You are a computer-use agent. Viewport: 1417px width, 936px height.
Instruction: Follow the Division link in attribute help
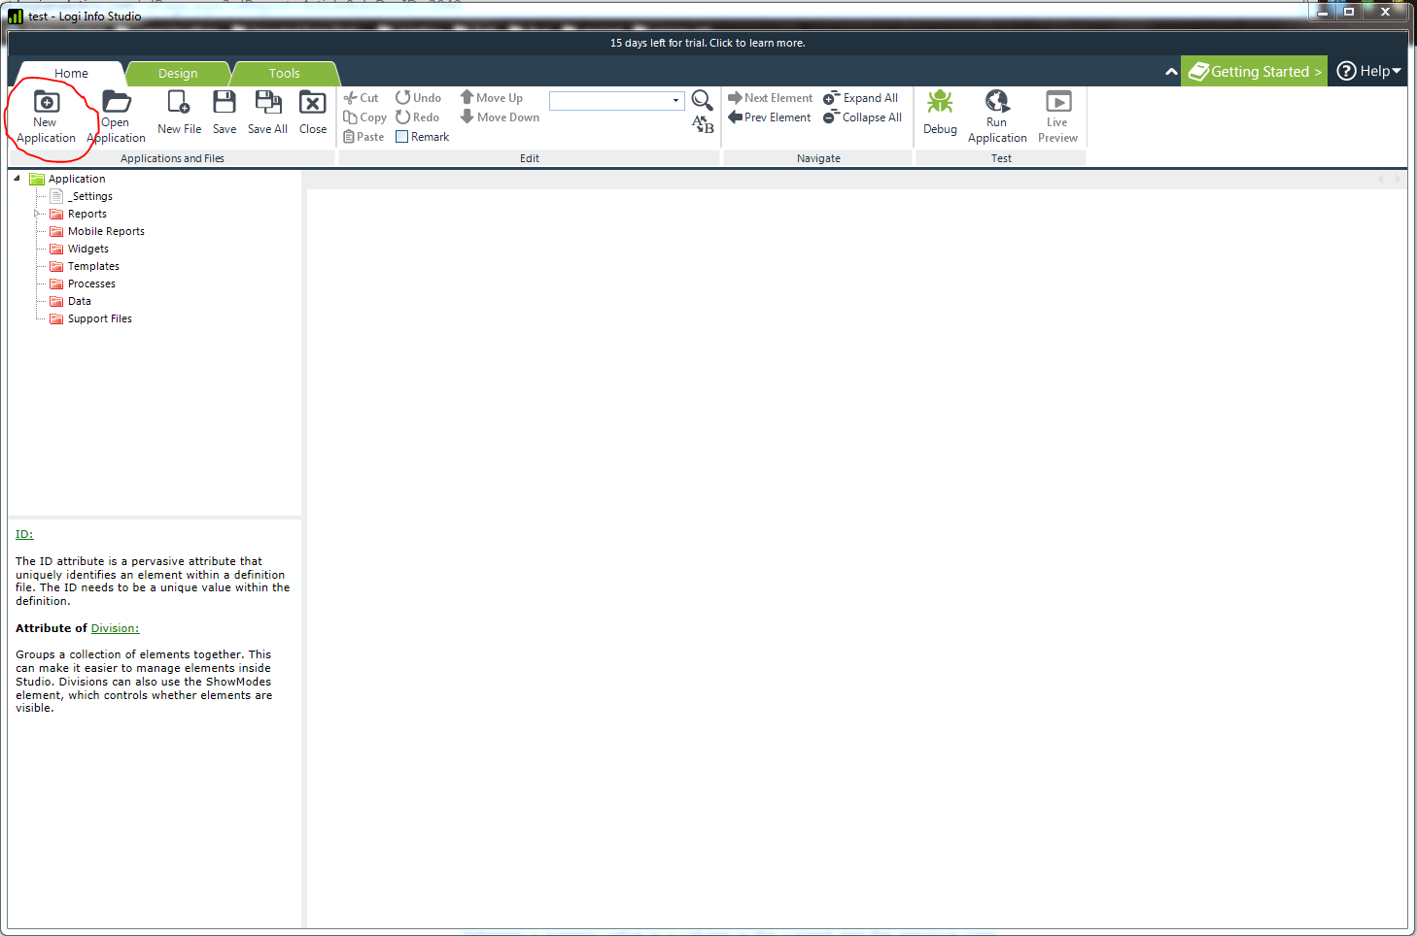pos(115,628)
